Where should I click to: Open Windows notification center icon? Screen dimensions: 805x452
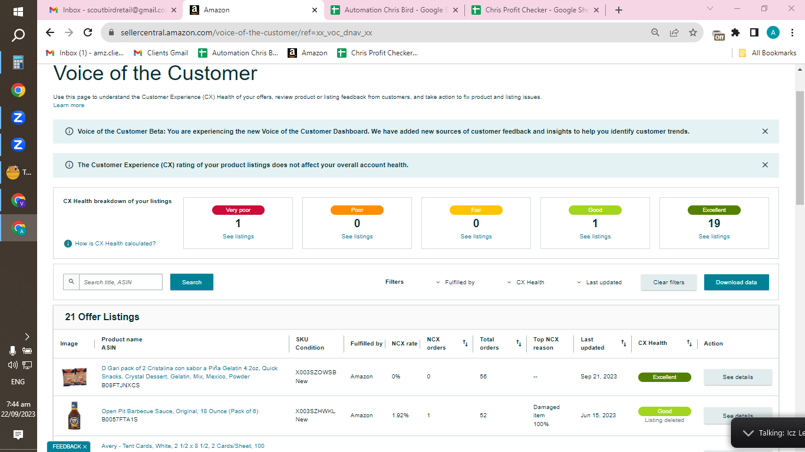point(18,434)
